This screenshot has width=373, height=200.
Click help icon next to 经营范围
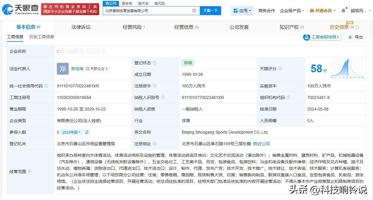pos(30,172)
